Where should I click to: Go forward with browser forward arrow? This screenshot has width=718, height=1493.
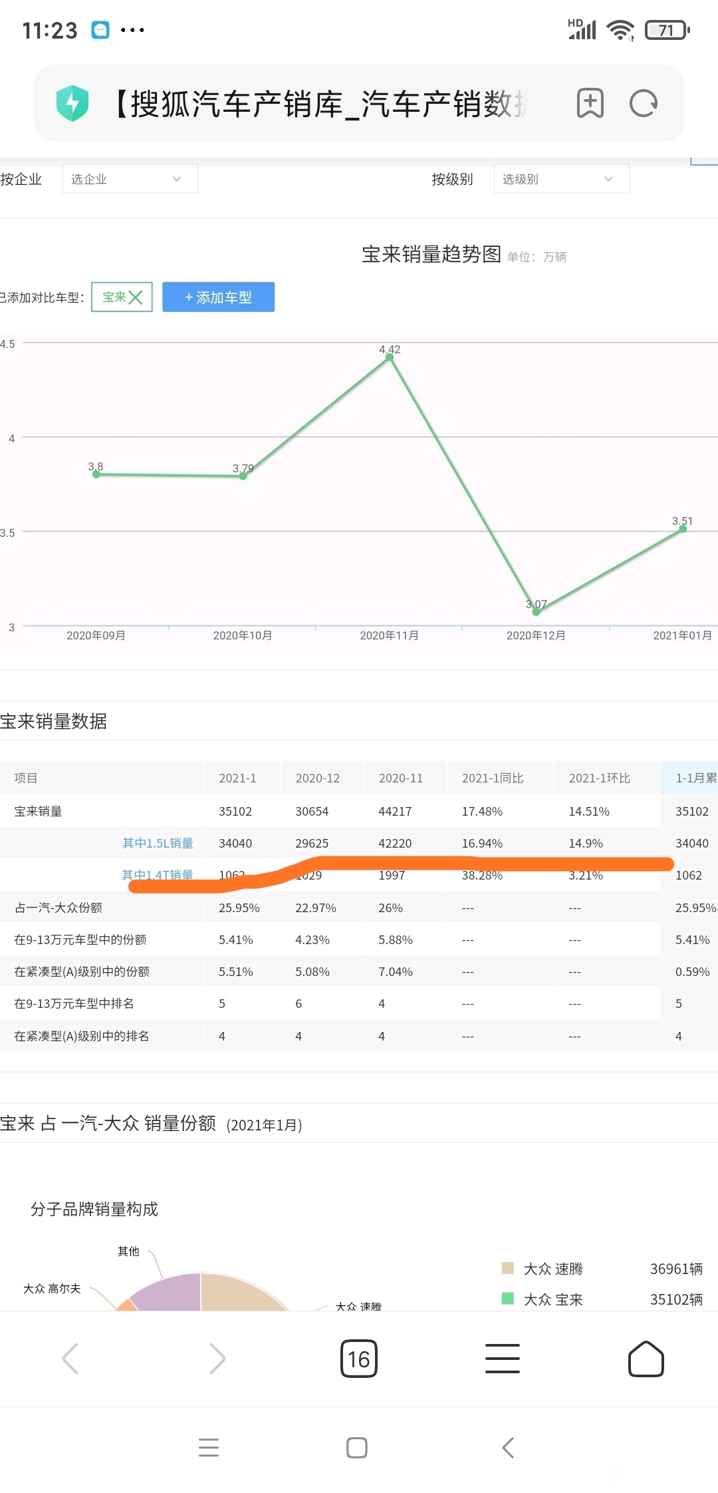217,1359
